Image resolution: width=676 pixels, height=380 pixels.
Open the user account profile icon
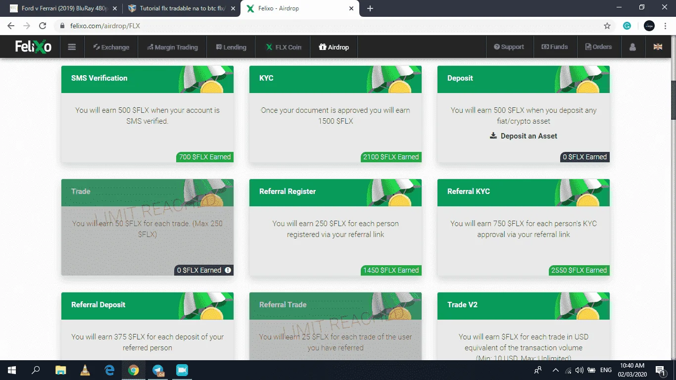(x=632, y=47)
